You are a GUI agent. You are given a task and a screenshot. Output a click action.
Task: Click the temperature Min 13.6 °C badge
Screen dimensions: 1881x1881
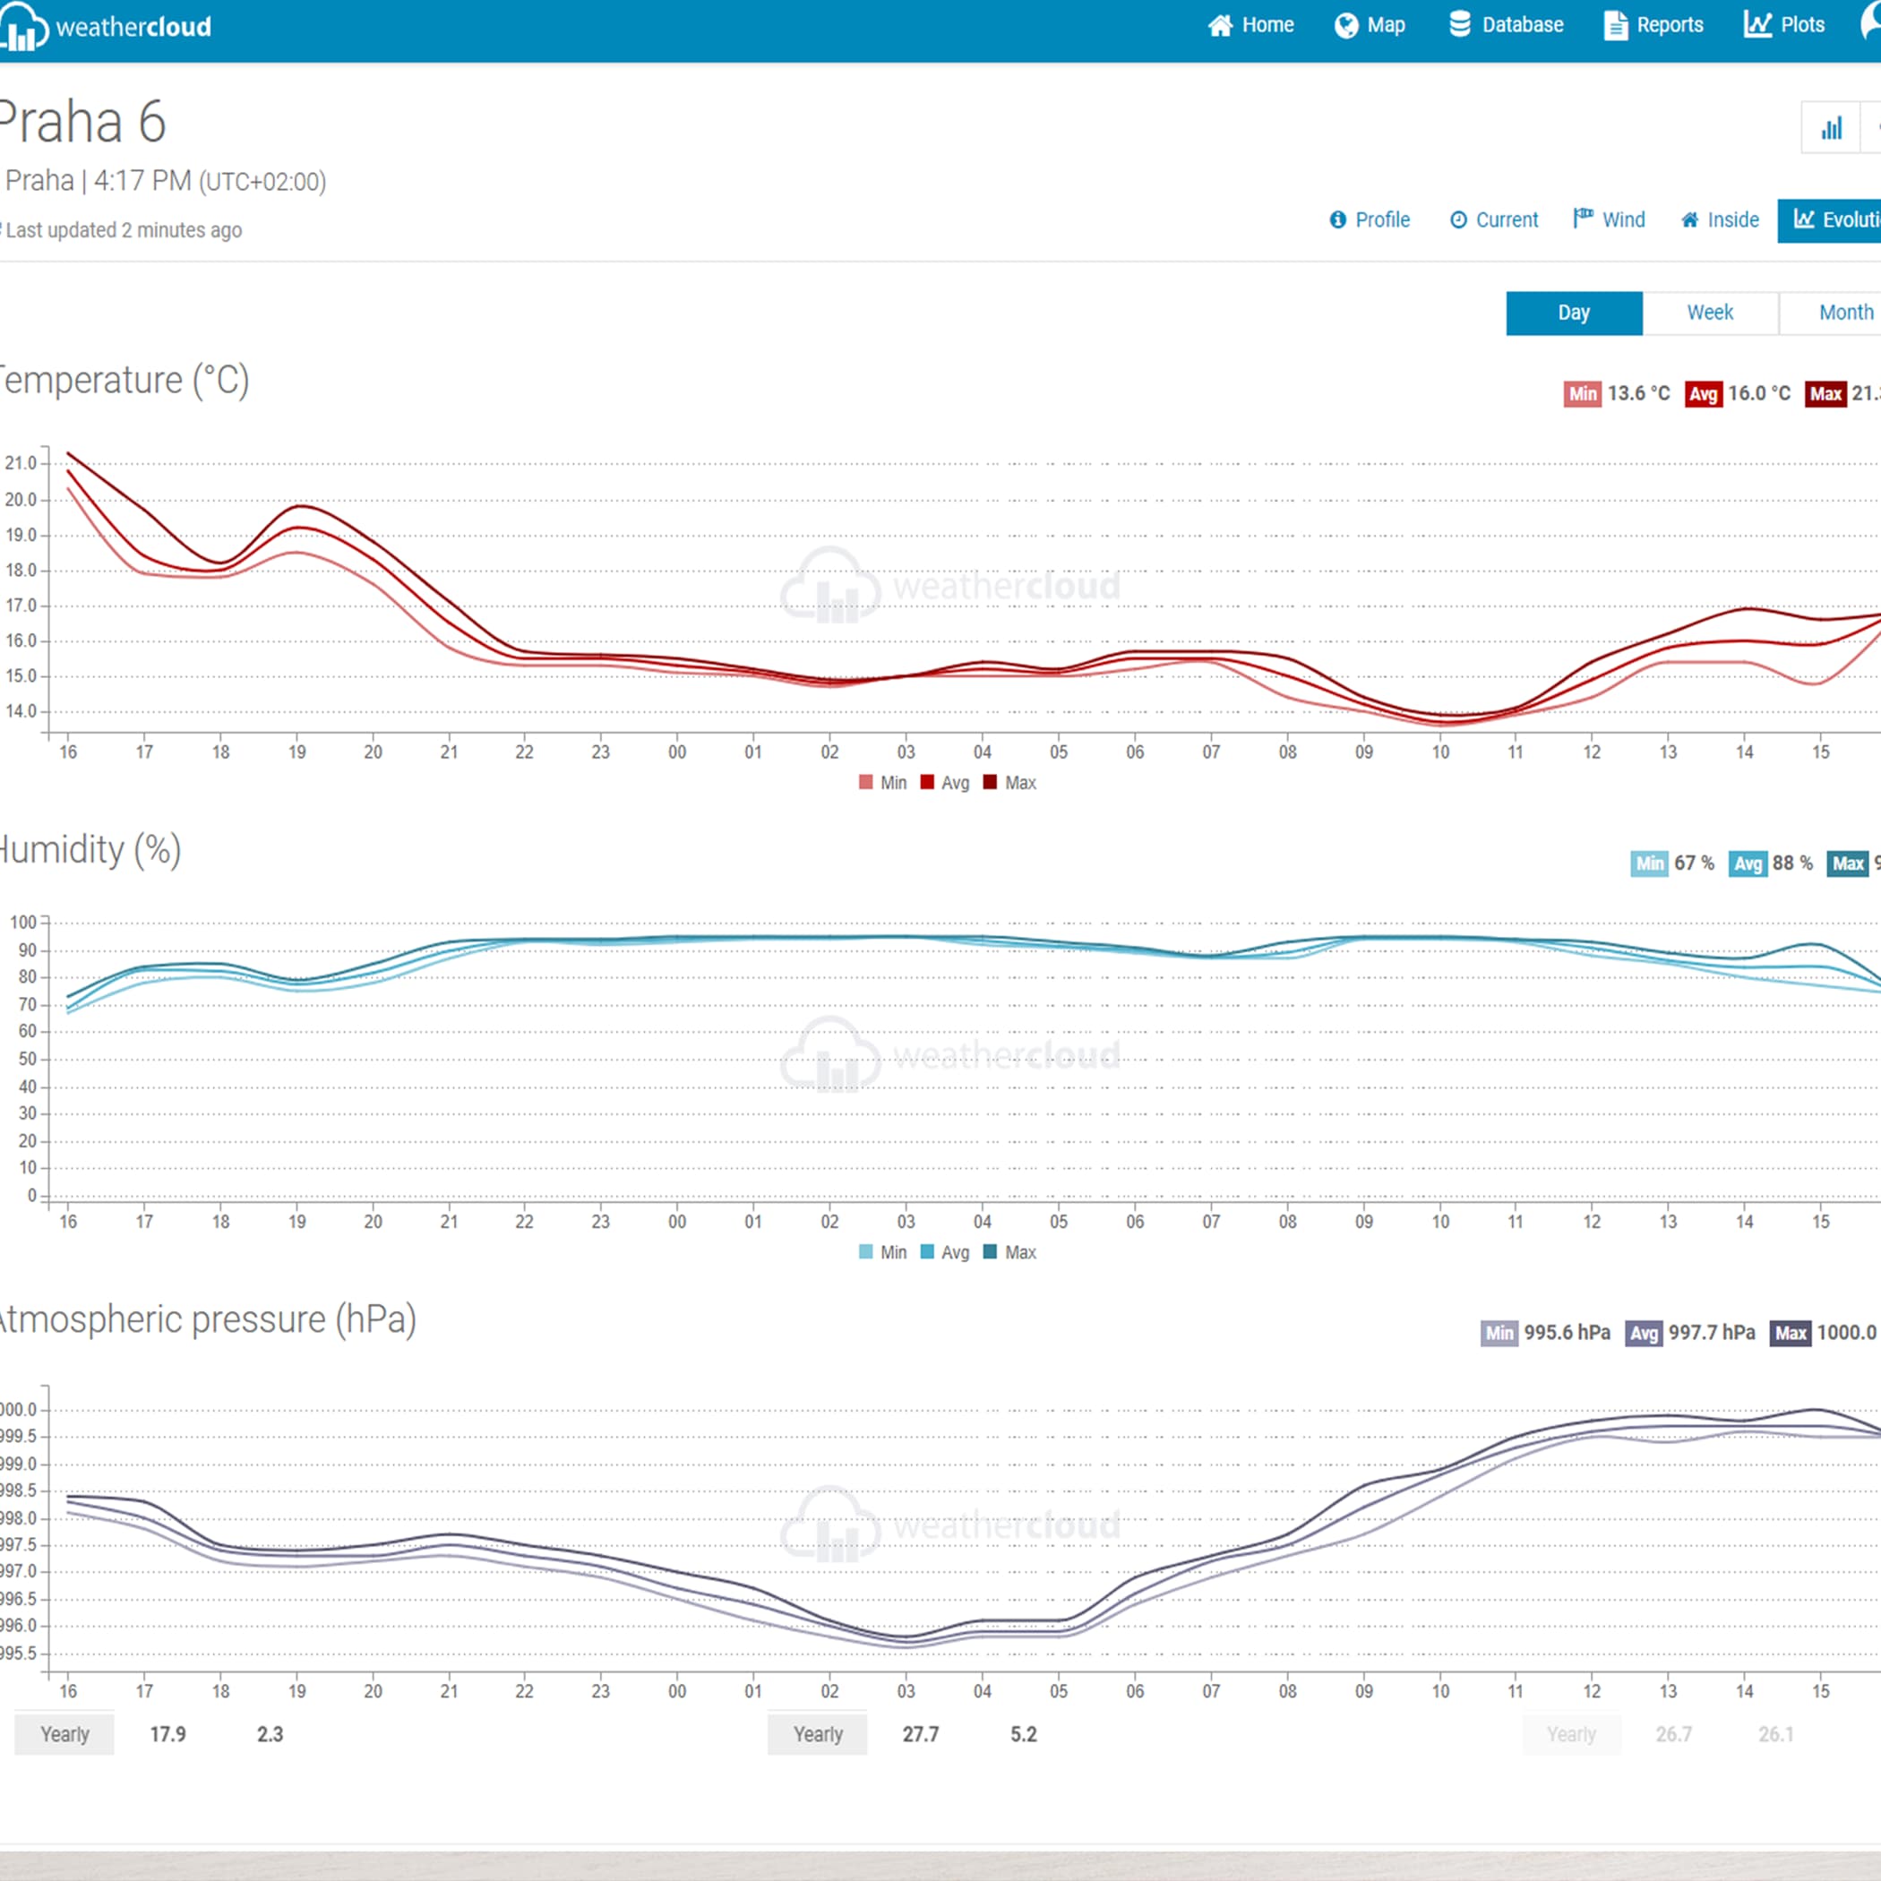pos(1617,393)
